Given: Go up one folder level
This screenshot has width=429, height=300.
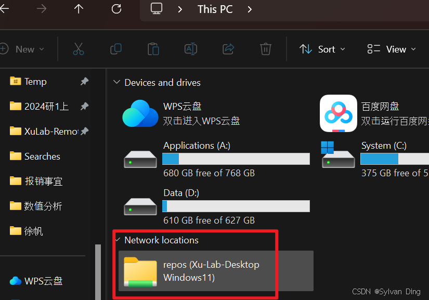Looking at the screenshot, I should pyautogui.click(x=79, y=9).
